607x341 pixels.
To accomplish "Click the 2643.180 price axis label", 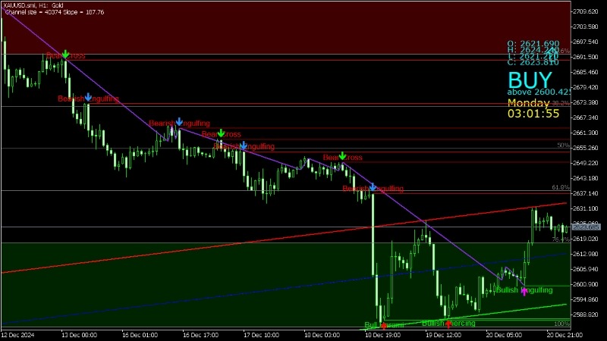I will click(585, 178).
